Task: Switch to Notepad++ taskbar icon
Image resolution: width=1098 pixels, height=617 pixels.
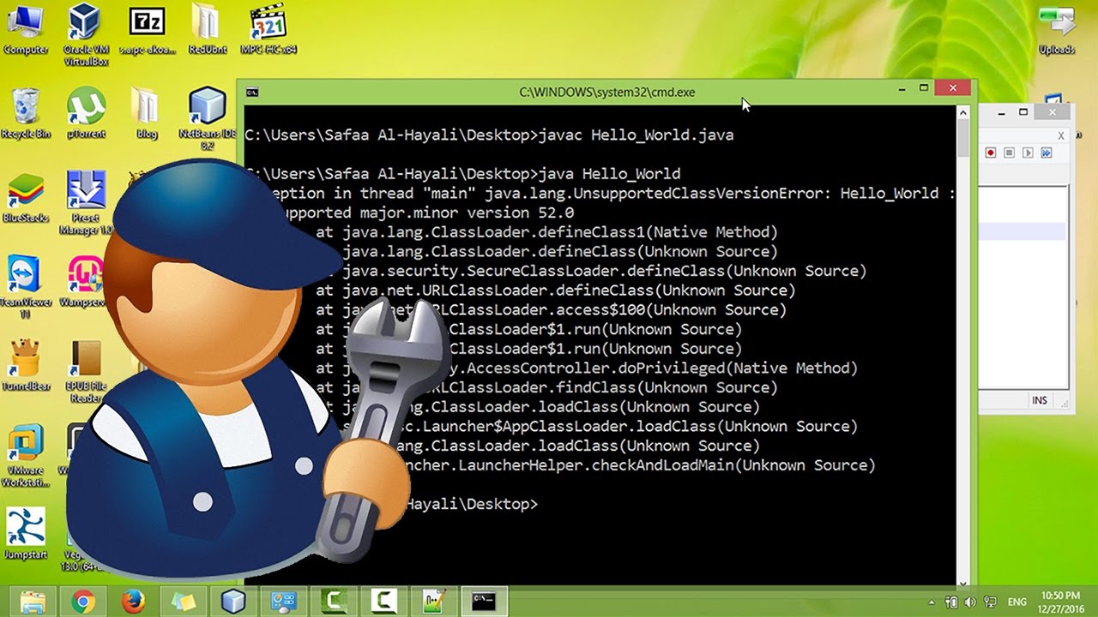Action: point(434,602)
